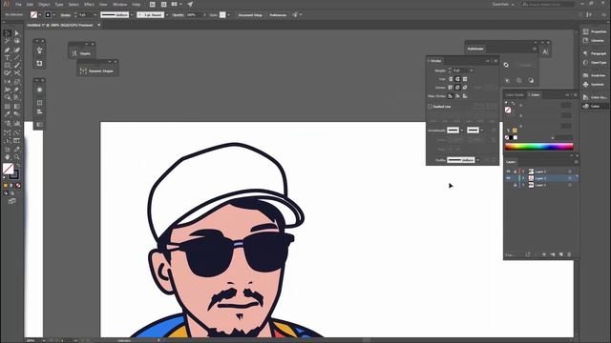
Task: Open the Paragraph panel from the dock
Action: point(595,53)
